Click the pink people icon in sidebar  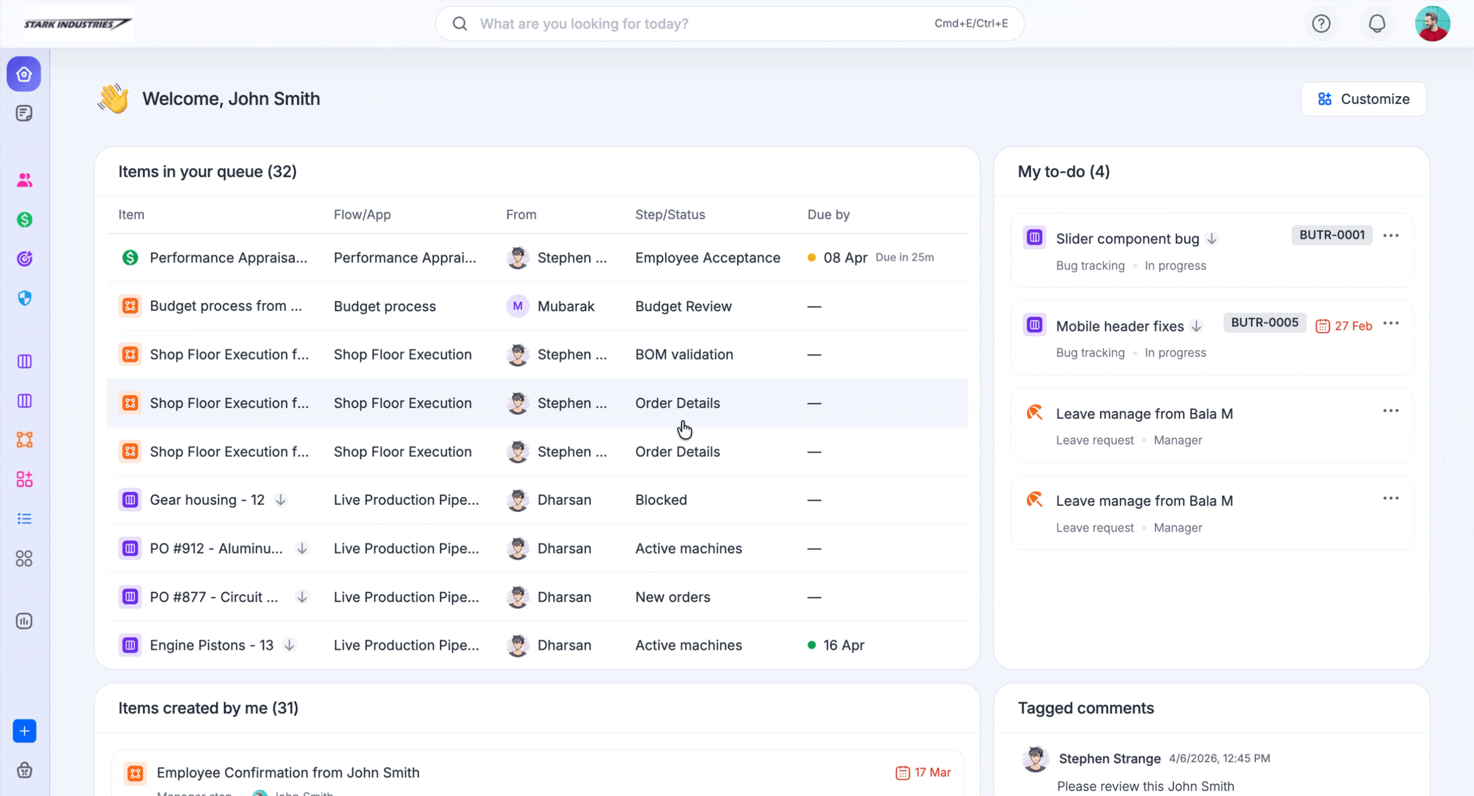24,180
